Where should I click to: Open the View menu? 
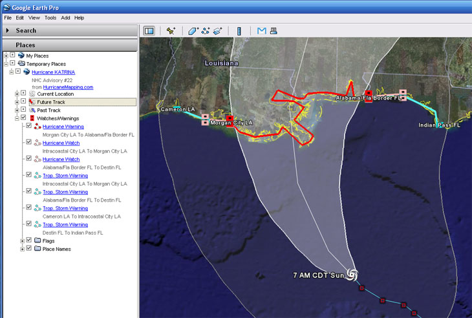point(34,17)
